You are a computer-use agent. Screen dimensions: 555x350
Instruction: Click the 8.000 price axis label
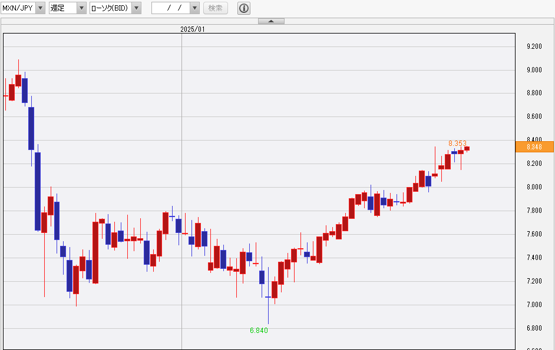(x=534, y=187)
